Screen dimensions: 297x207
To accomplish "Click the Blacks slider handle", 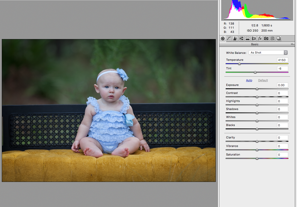I will coord(257,129).
